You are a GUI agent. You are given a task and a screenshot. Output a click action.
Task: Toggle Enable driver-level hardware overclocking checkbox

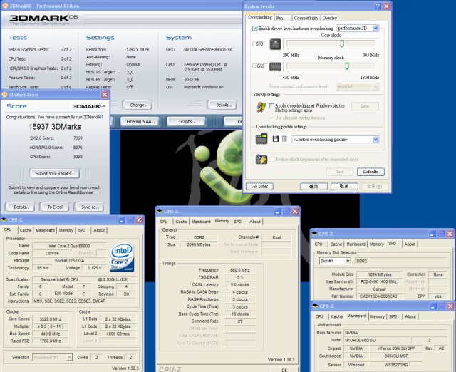(255, 29)
